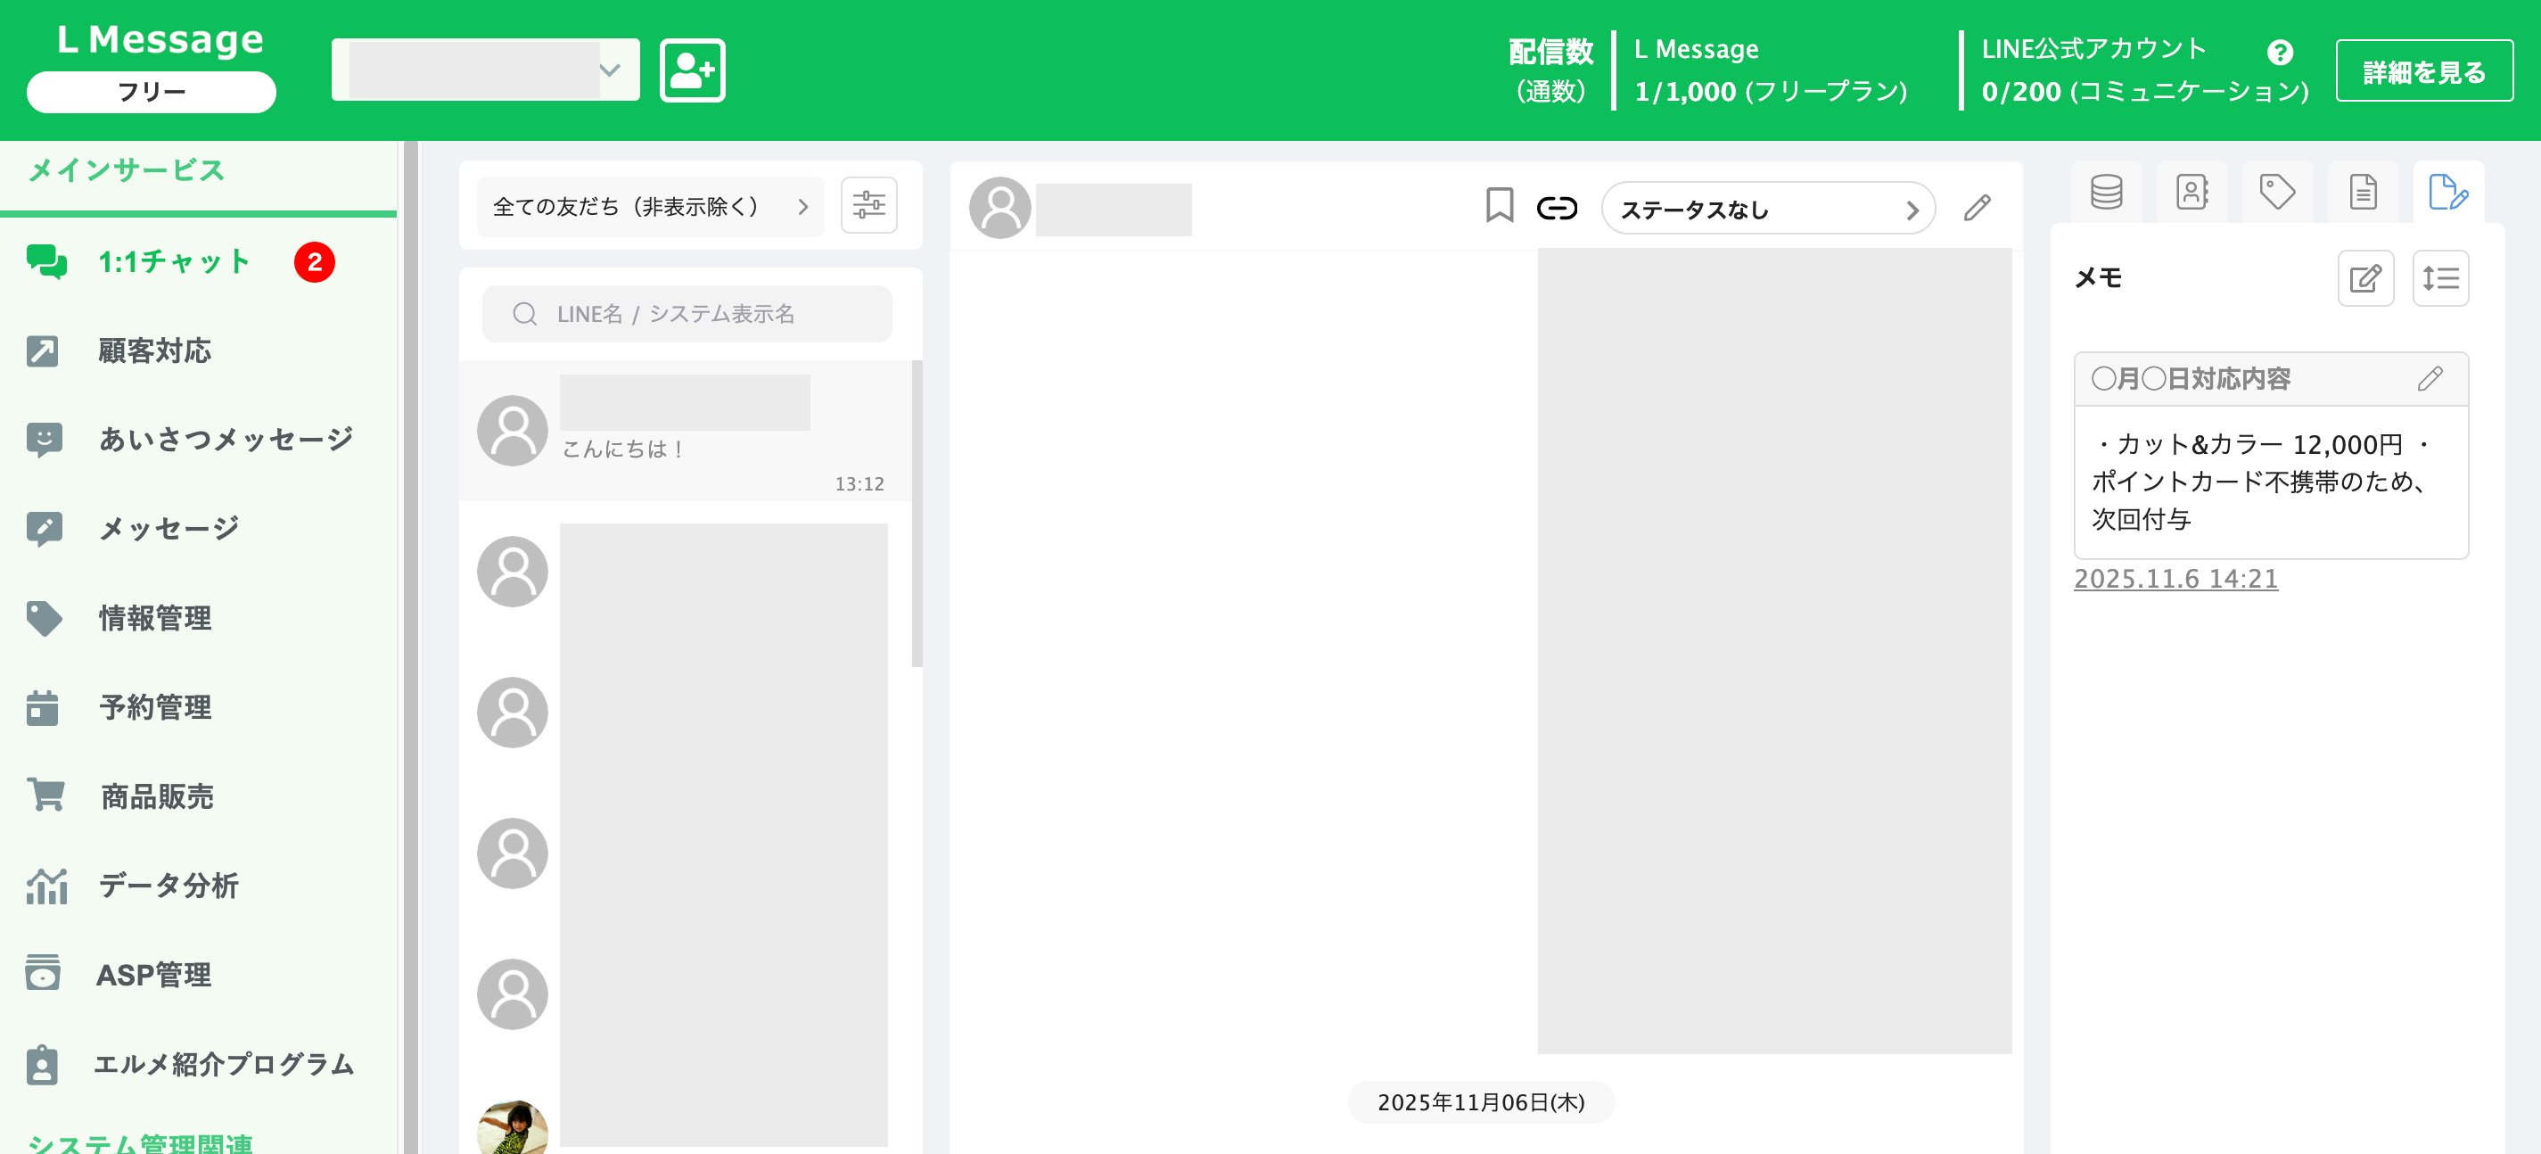Open the ステータスなし status dropdown
2541x1154 pixels.
[1769, 209]
